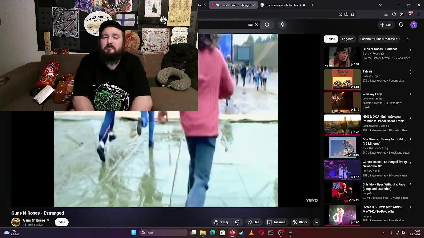The height and width of the screenshot is (238, 424).
Task: Select the Kaikki filter chip
Action: click(331, 39)
